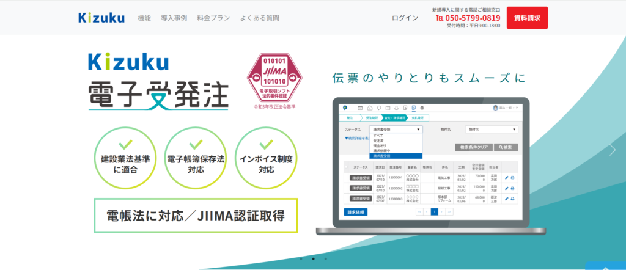The height and width of the screenshot is (270, 626).
Task: Click edit pencil in the 12300003 row
Action: (x=507, y=199)
